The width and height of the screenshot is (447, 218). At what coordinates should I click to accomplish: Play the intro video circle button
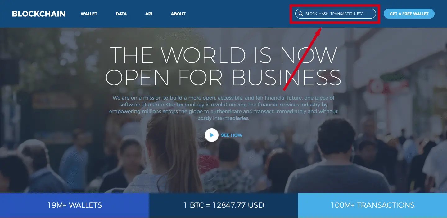[212, 135]
